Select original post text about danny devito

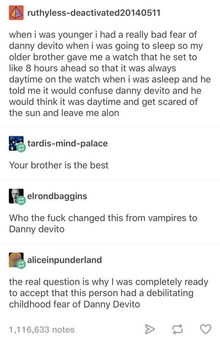pos(110,74)
